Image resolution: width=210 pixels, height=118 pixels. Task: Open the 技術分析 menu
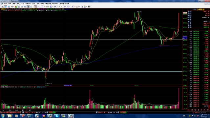[x=28, y=4]
